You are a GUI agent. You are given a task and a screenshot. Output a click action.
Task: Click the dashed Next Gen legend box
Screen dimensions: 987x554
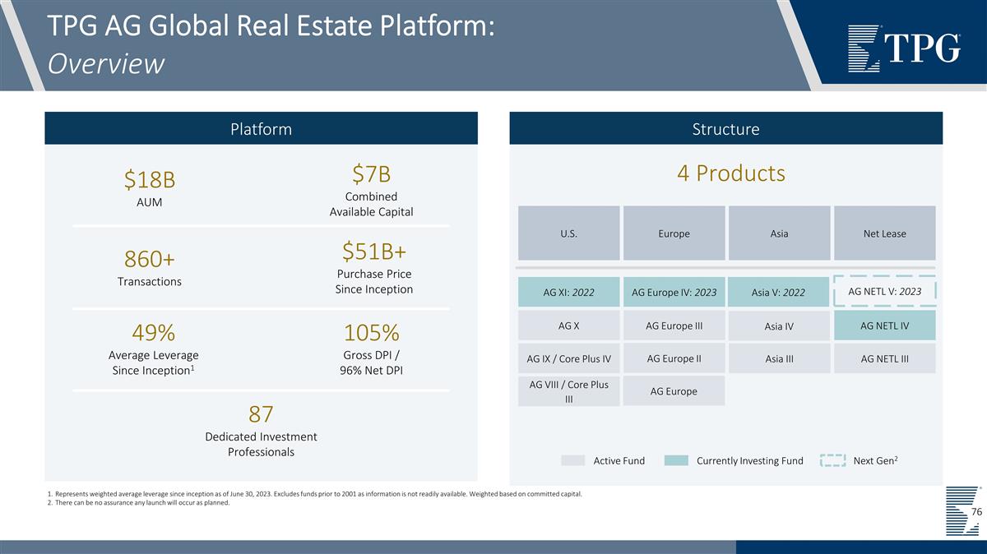(832, 460)
